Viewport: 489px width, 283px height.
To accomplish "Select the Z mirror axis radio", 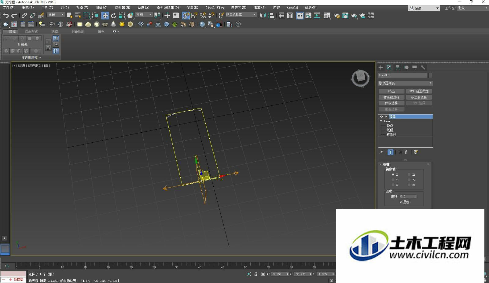I will (393, 185).
